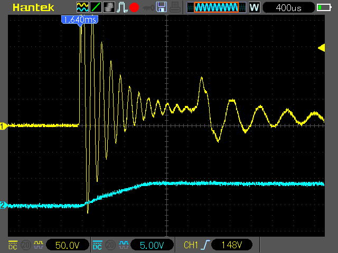The width and height of the screenshot is (338, 253).
Task: Click the printer icon
Action: coord(175,7)
